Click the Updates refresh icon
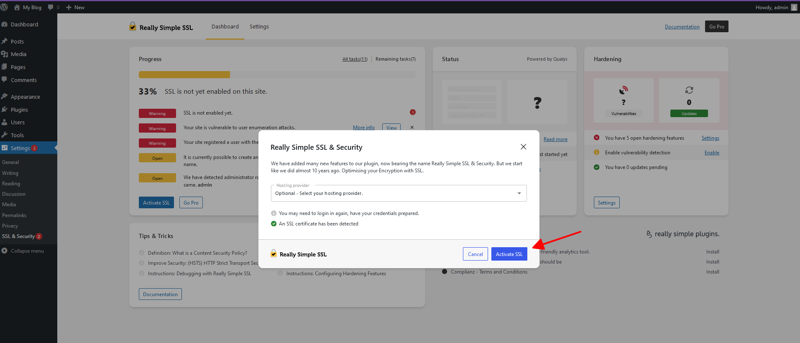 [689, 90]
